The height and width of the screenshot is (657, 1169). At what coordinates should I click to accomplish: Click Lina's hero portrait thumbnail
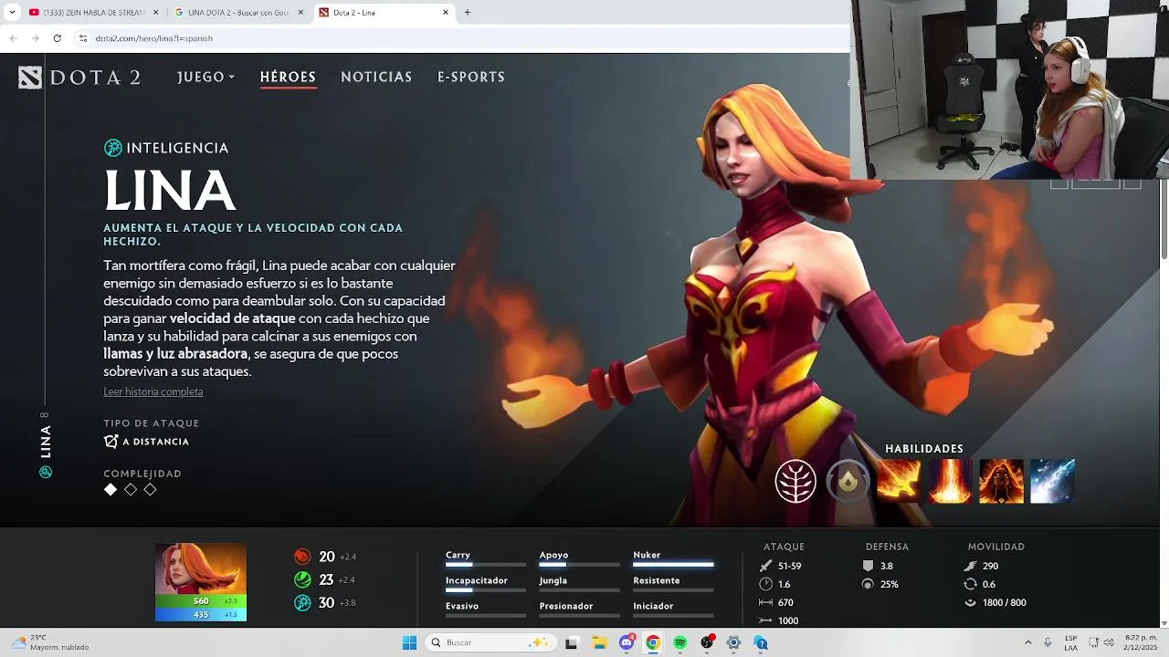pos(201,568)
